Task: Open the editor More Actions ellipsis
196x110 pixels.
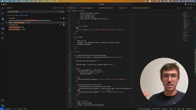Action: pyautogui.click(x=194, y=8)
